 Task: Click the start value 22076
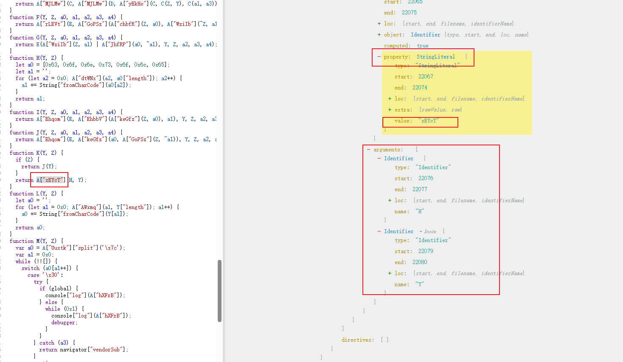click(426, 178)
